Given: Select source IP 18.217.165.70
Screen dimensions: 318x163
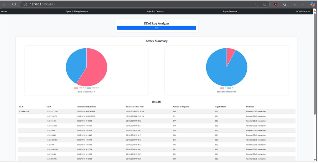Looking at the screenshot, I should tap(52, 116).
